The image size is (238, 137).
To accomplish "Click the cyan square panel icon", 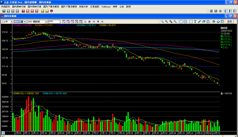I will [222, 22].
